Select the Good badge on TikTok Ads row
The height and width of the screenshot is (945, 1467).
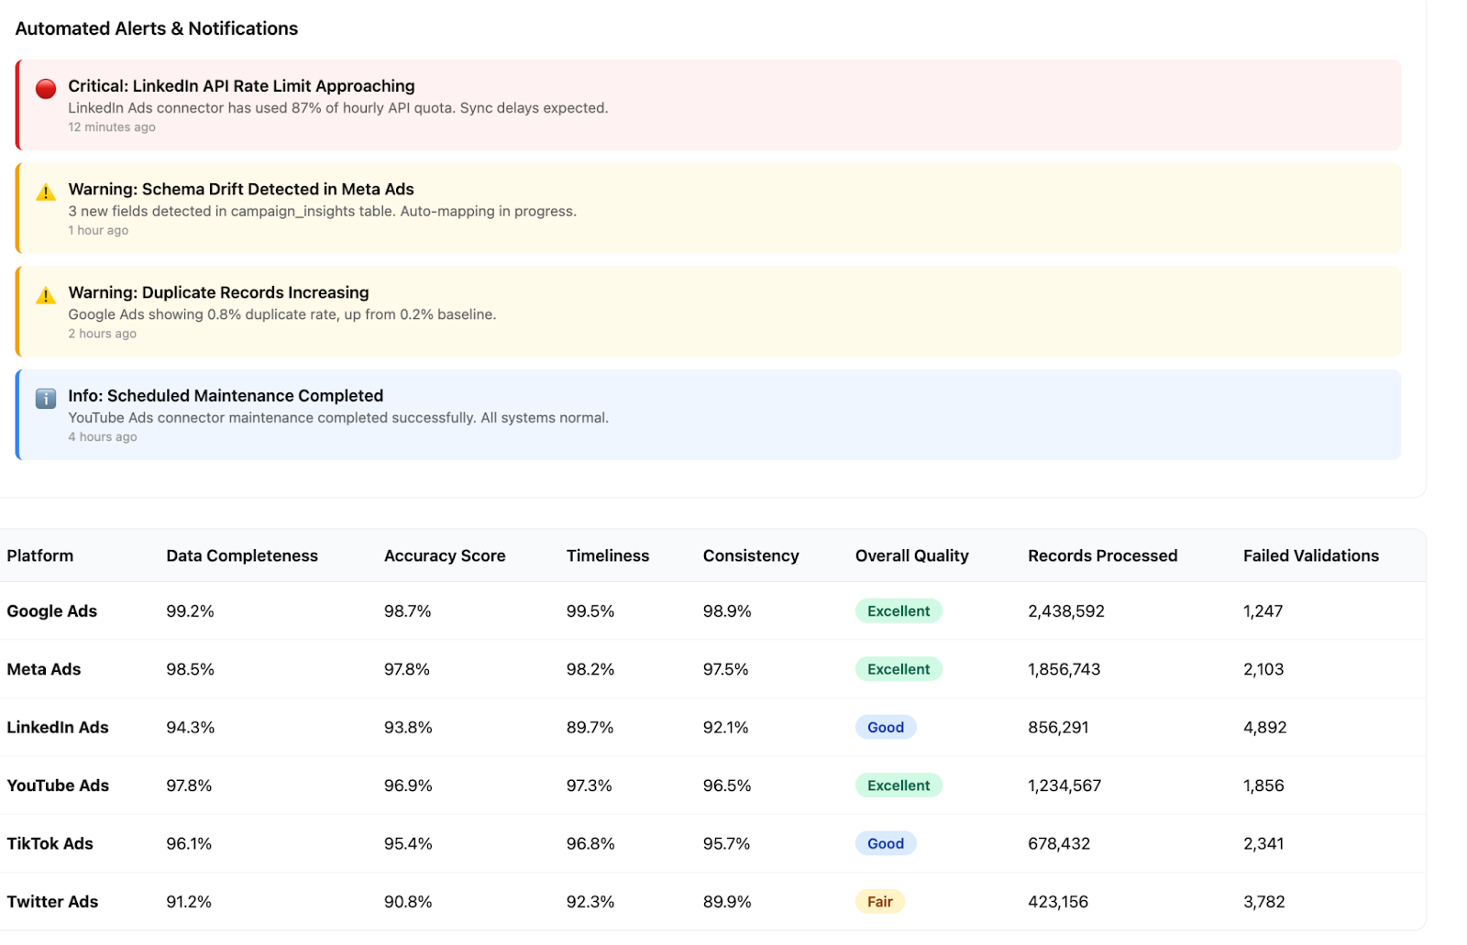885,843
